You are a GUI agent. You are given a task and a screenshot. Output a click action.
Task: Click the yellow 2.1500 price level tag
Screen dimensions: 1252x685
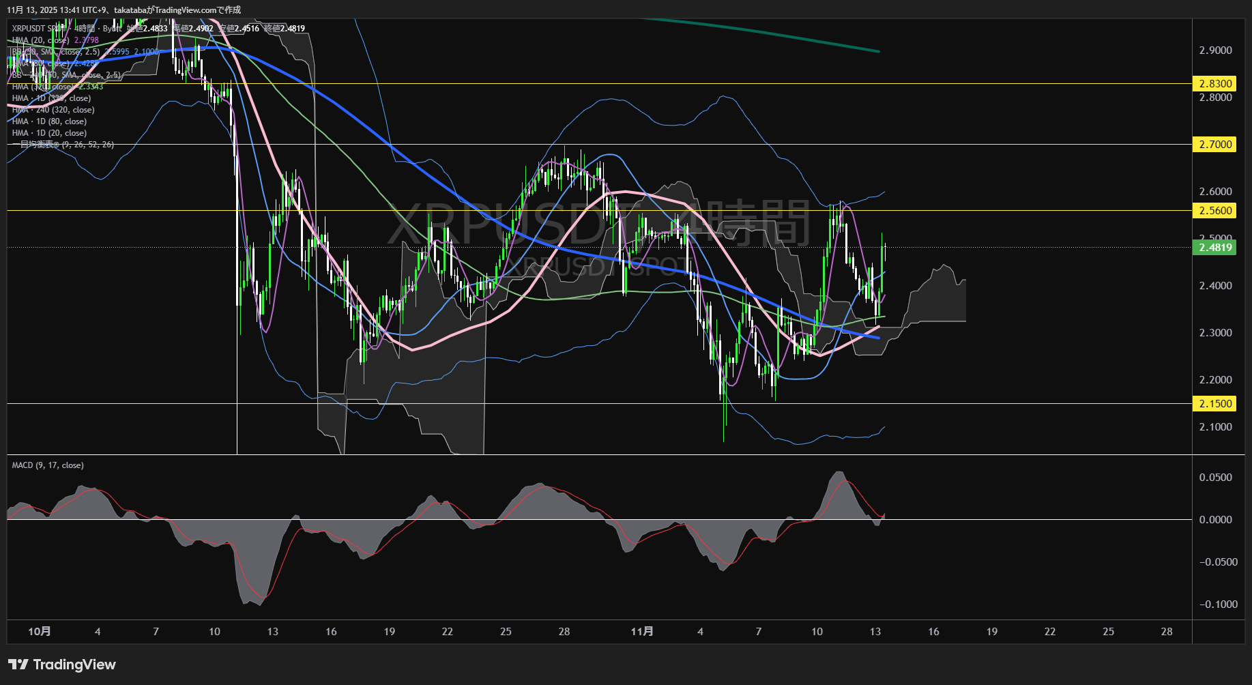coord(1214,404)
